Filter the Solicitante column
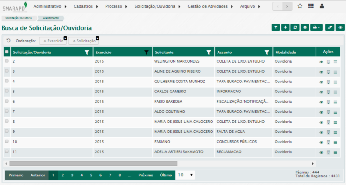346x185 pixels. [208, 53]
